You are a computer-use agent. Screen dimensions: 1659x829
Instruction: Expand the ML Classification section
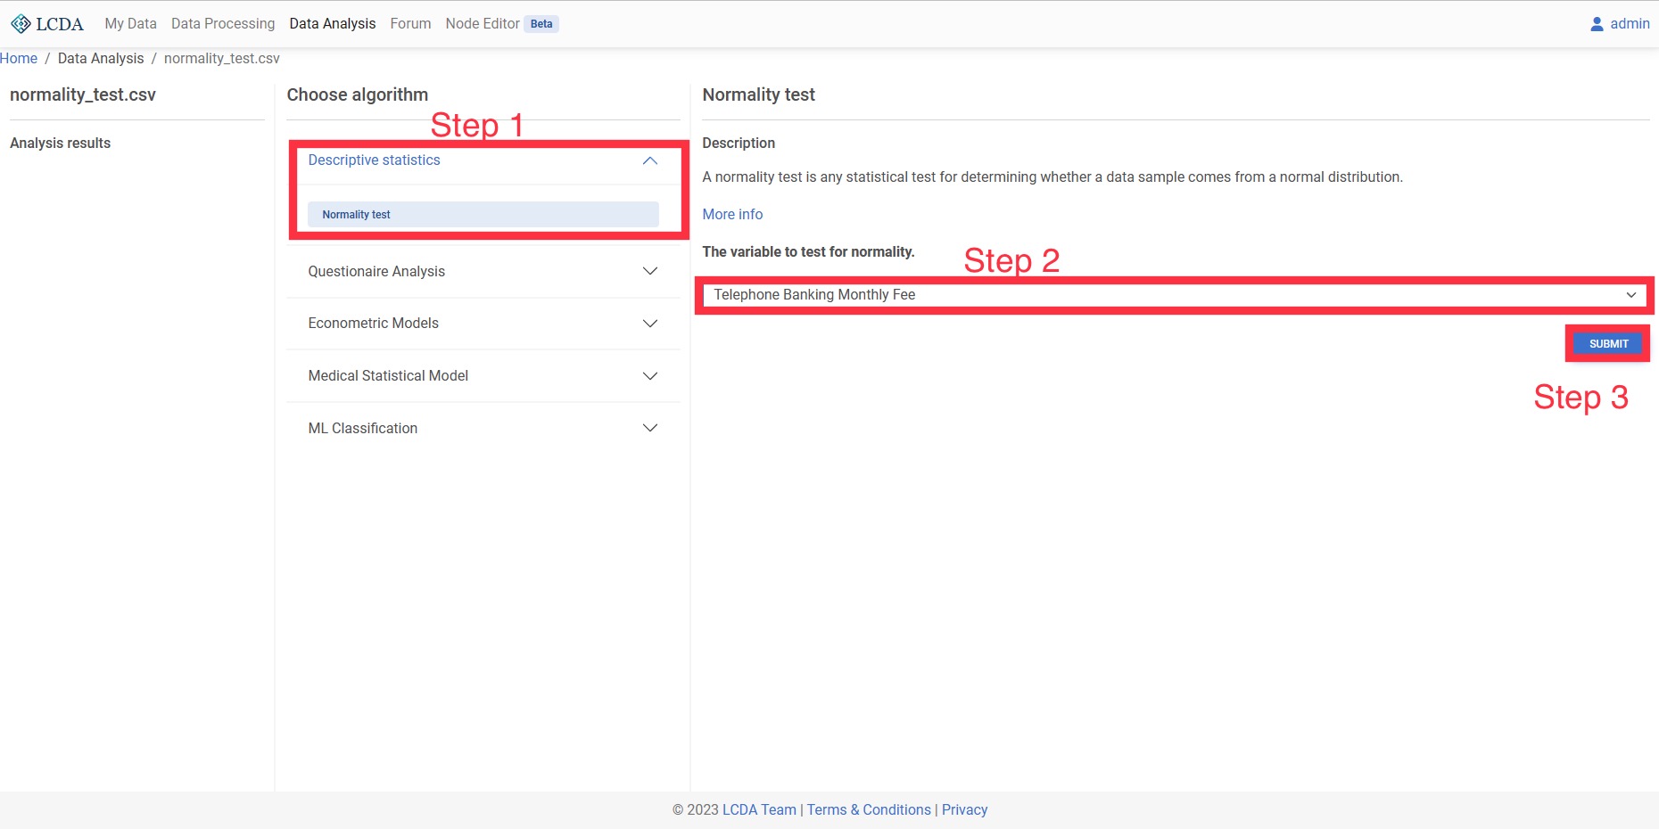[x=649, y=428]
